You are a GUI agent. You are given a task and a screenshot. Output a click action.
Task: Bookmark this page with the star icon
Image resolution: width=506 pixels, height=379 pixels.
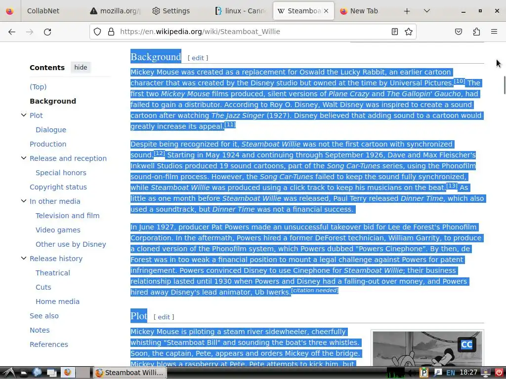pos(409,32)
